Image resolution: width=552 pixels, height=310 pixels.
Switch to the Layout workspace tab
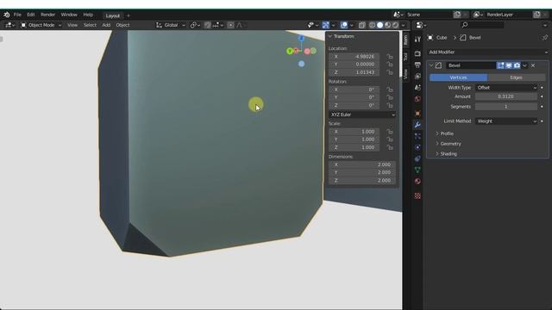click(x=113, y=15)
